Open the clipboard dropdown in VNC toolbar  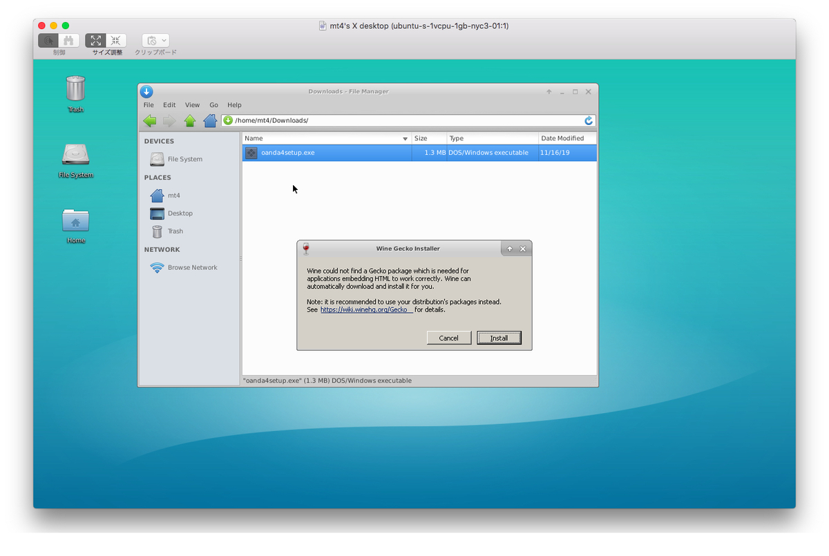[x=155, y=41]
